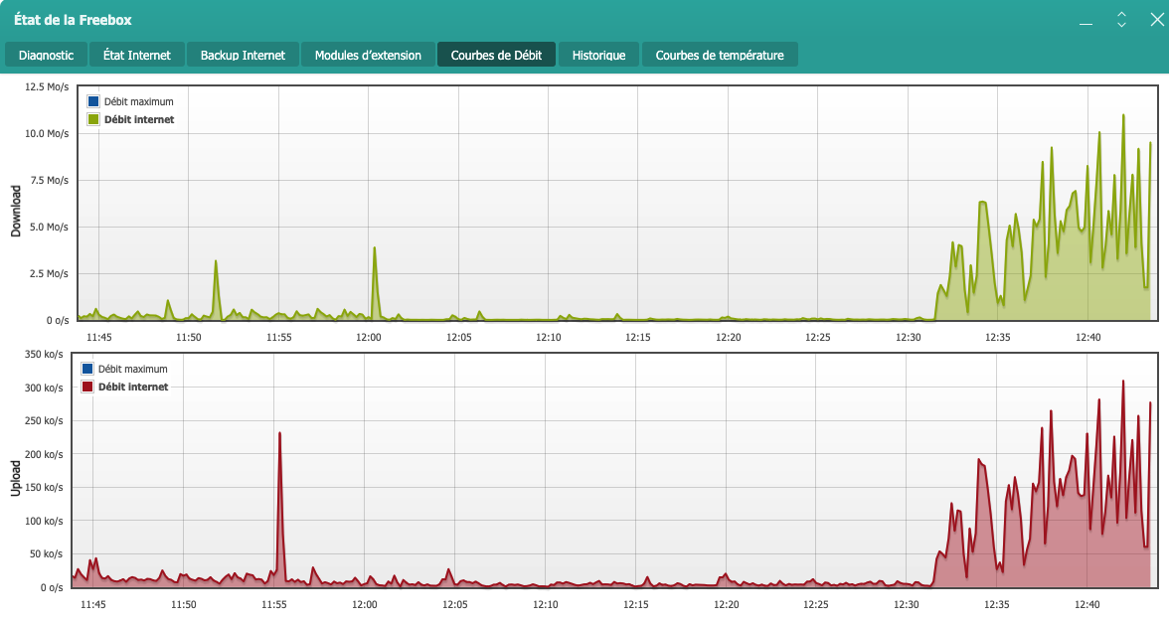Click the maximize/restore window arrows icon
Viewport: 1169px width, 622px height.
(1121, 20)
